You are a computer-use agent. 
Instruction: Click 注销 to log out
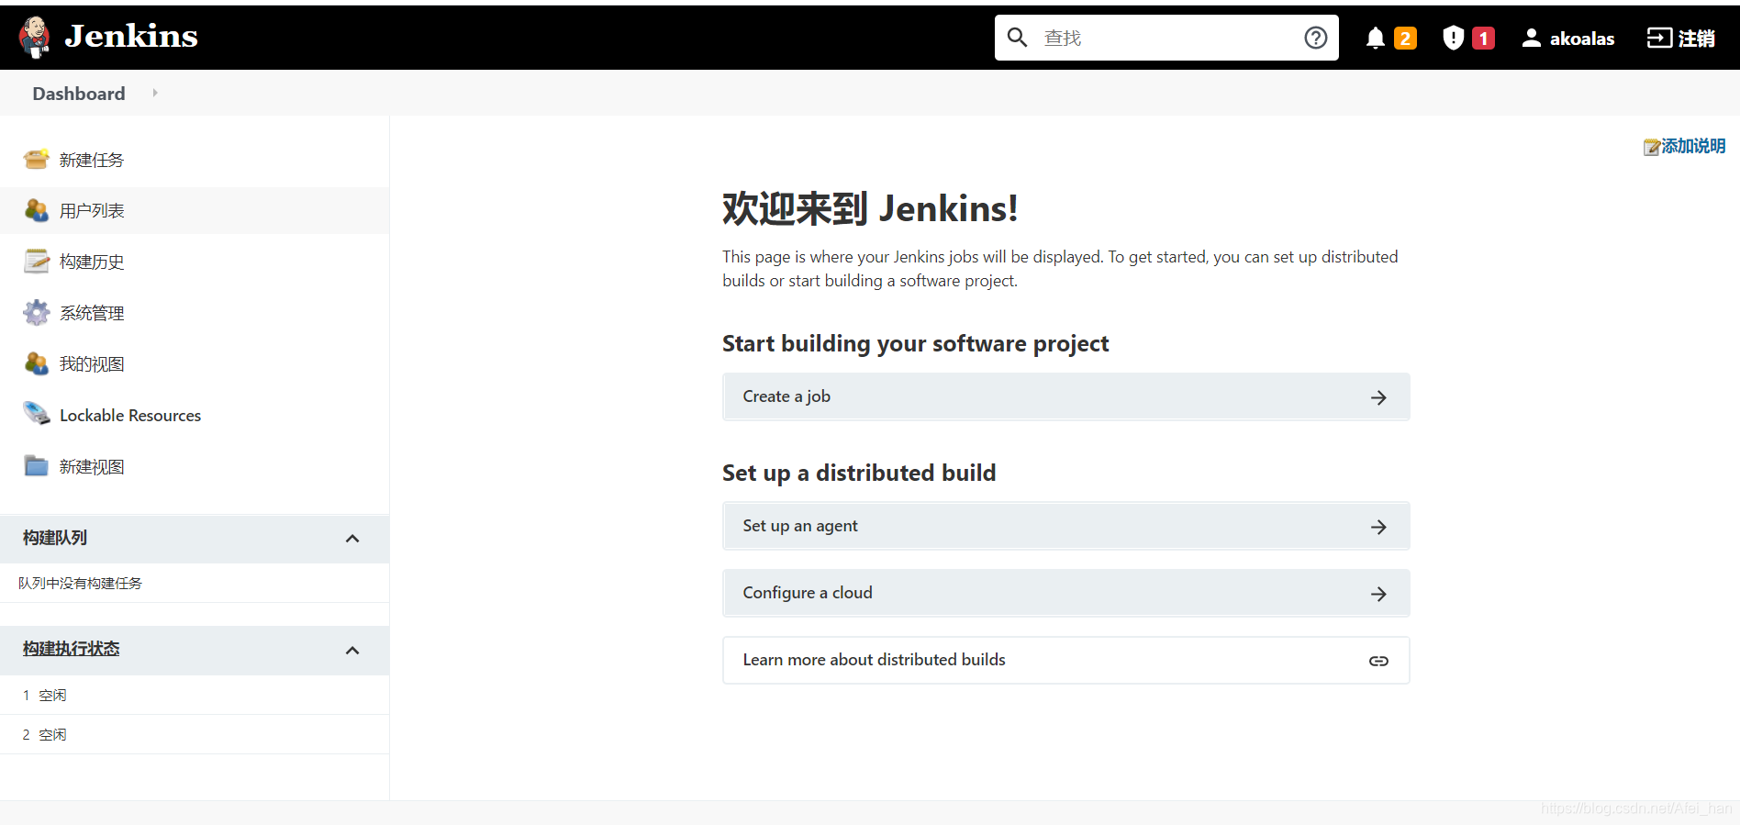pyautogui.click(x=1697, y=39)
